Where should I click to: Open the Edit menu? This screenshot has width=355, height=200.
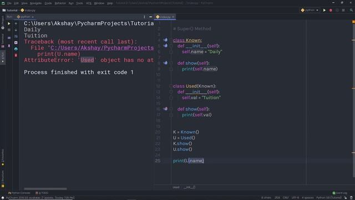point(16,3)
